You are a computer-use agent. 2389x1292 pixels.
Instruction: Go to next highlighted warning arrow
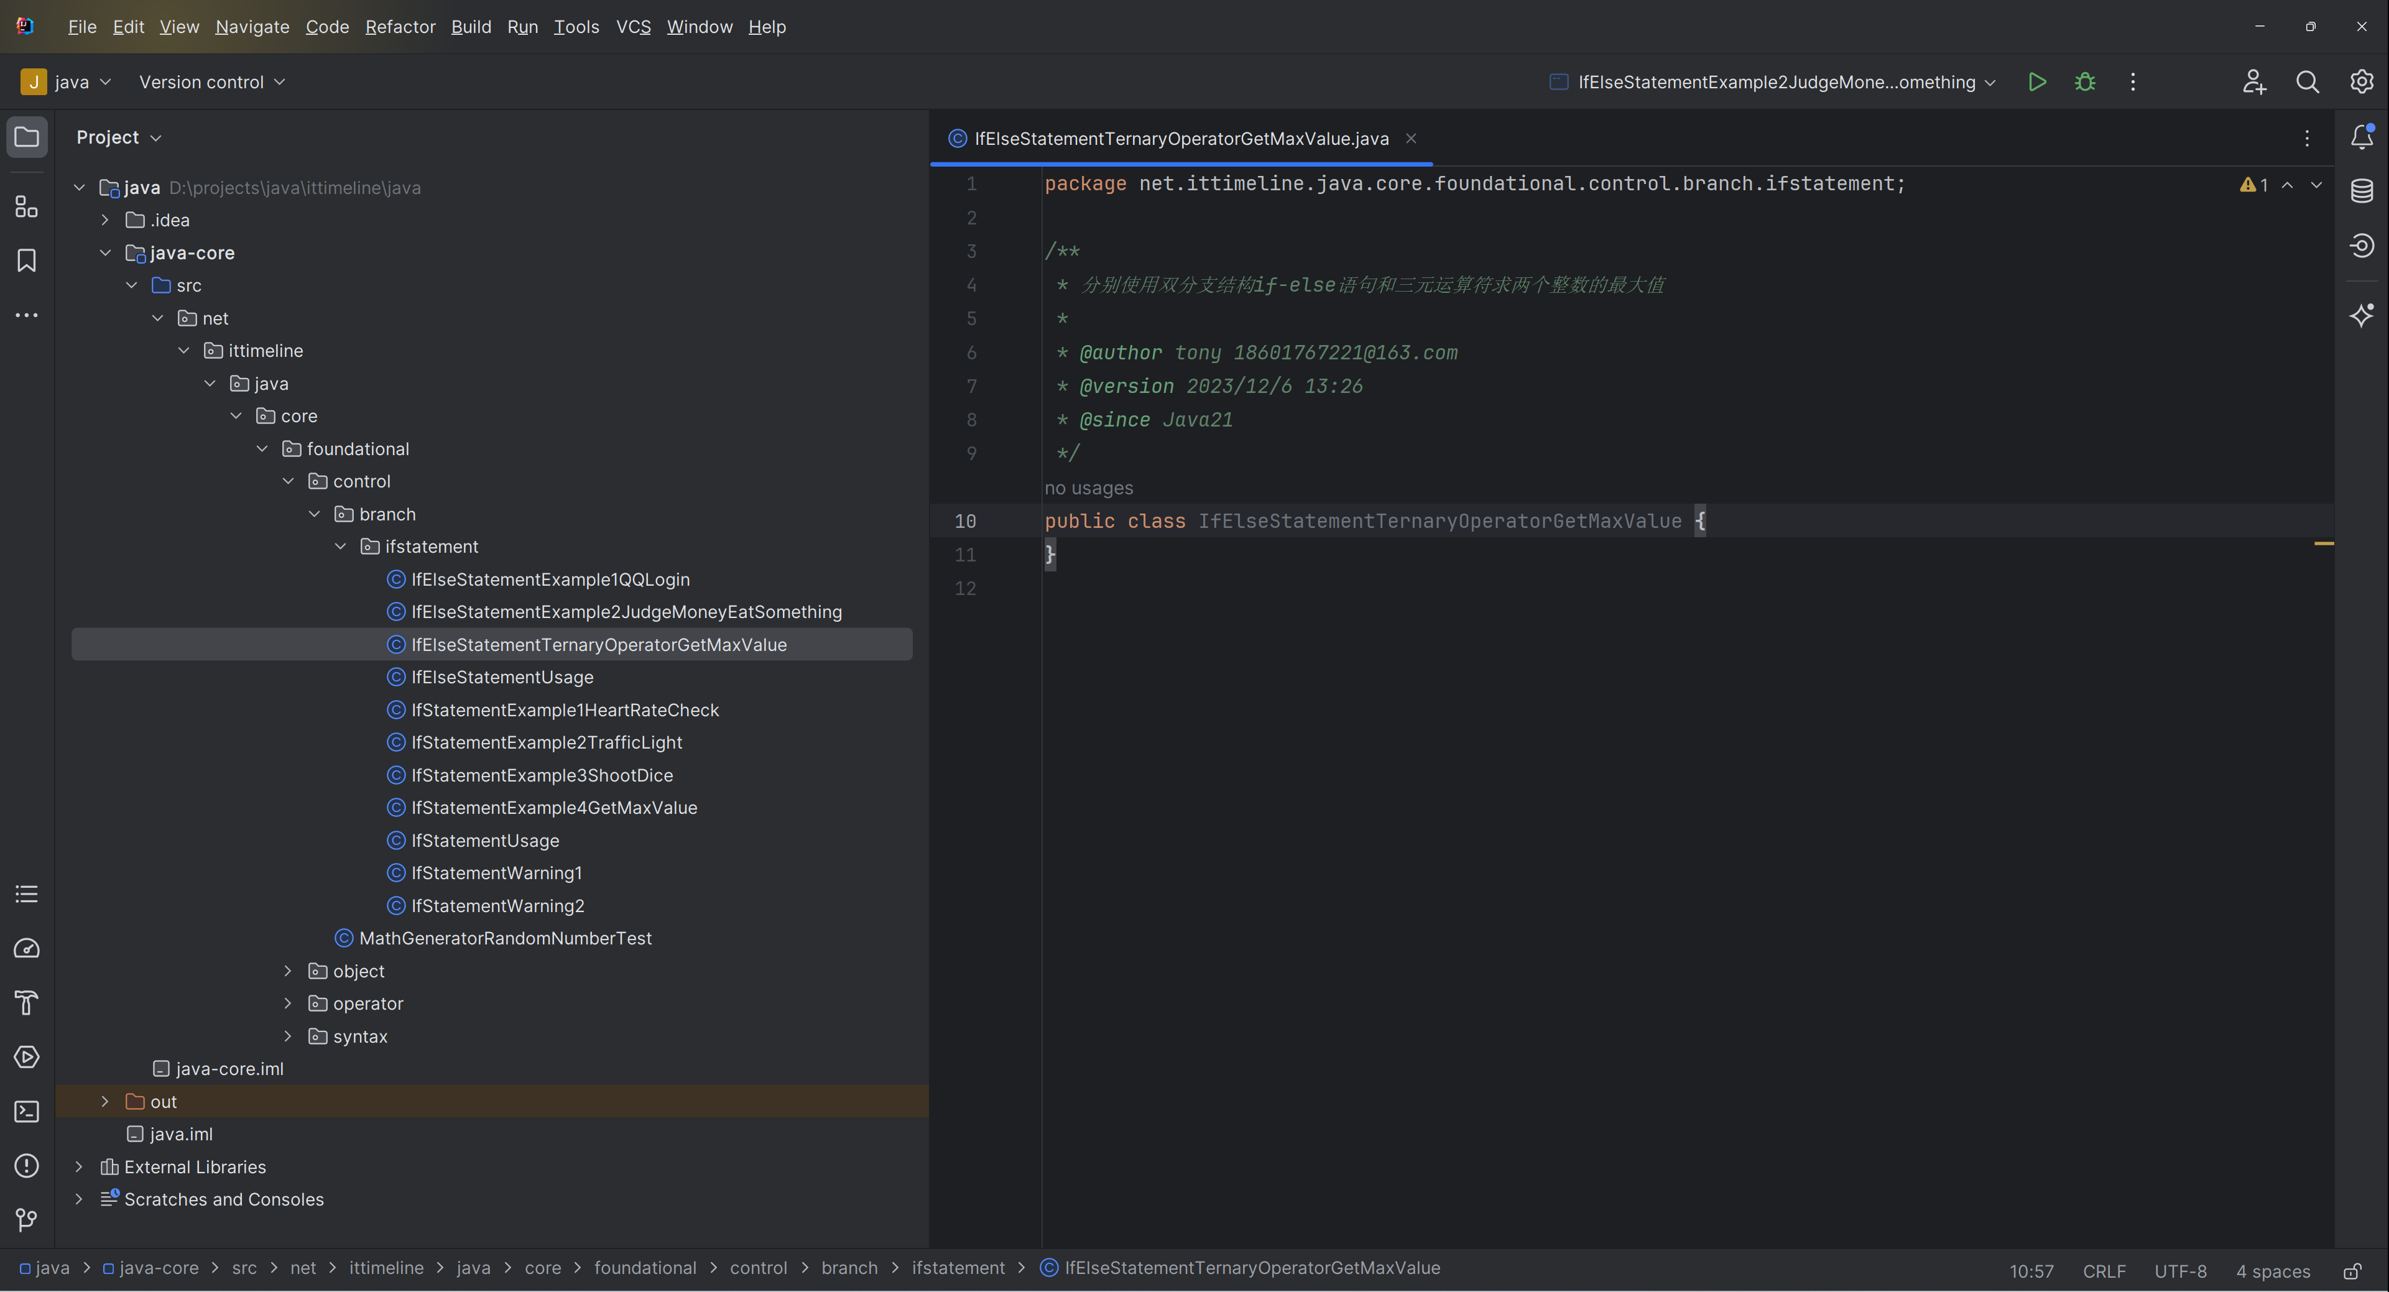(x=2317, y=185)
